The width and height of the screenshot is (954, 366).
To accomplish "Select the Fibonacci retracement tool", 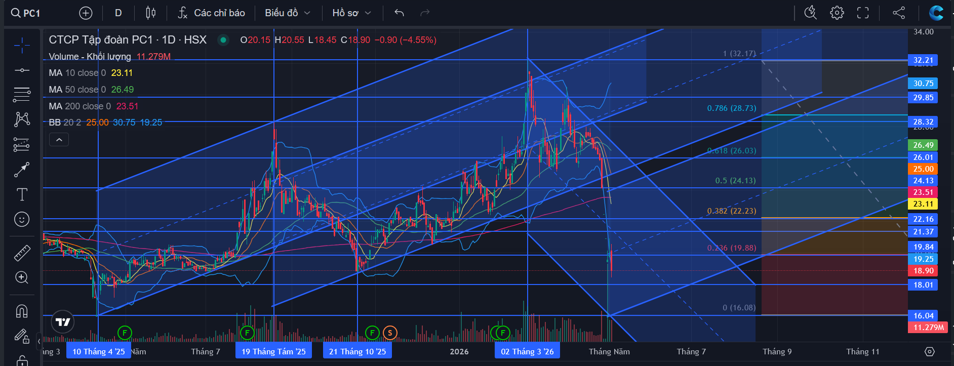I will [x=22, y=94].
